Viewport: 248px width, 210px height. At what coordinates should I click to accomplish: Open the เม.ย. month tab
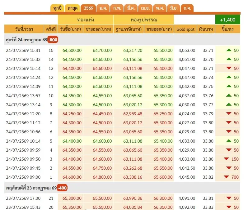click(x=145, y=8)
